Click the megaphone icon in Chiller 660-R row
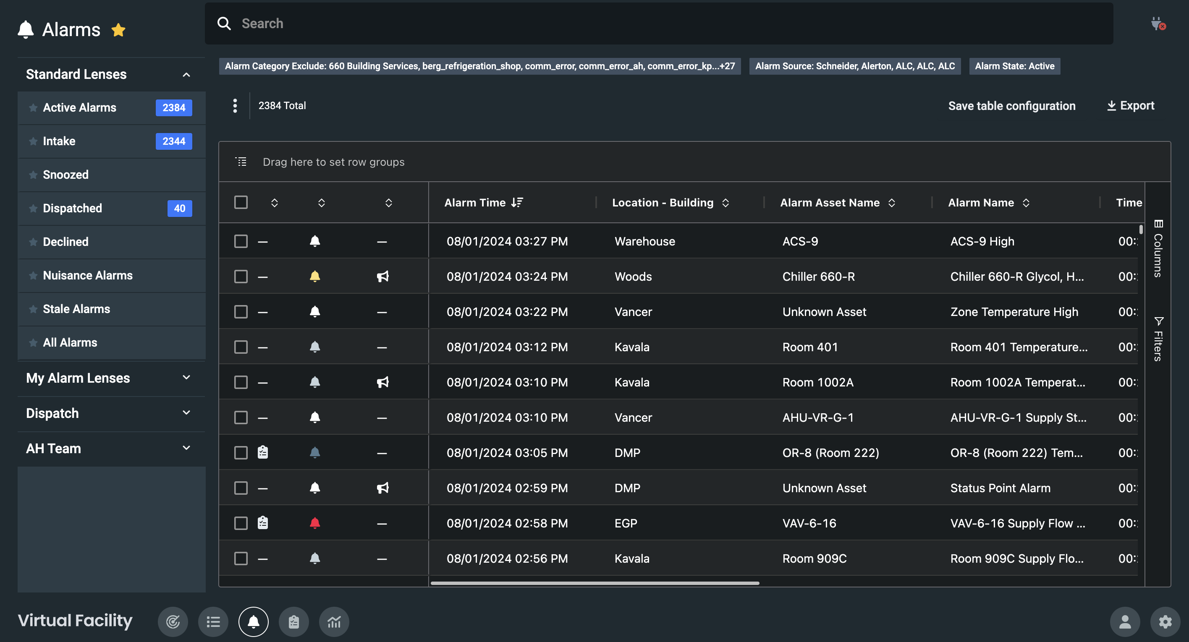Screen dimensions: 1189x642 coord(382,277)
